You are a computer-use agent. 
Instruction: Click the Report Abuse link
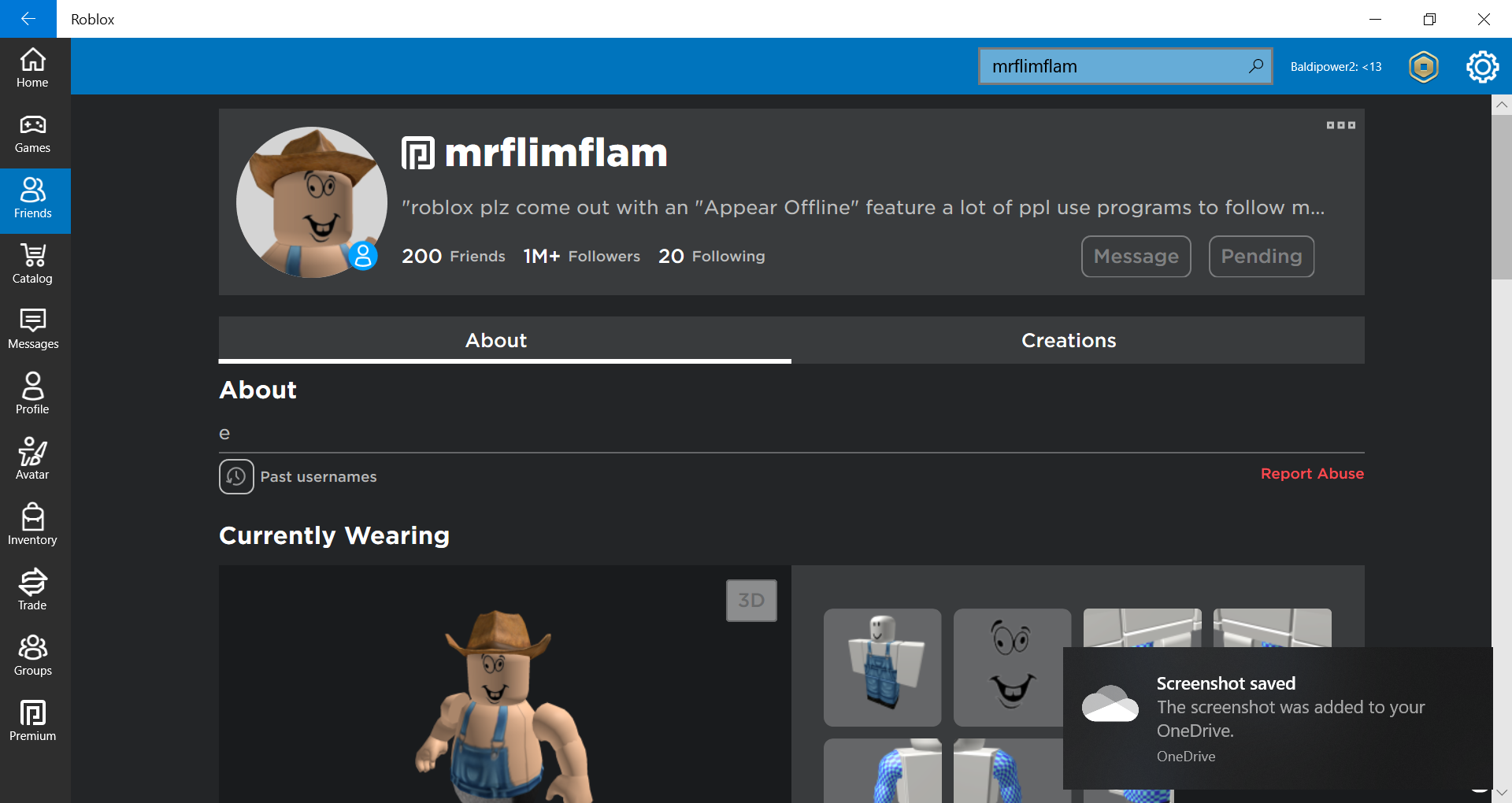(x=1312, y=474)
